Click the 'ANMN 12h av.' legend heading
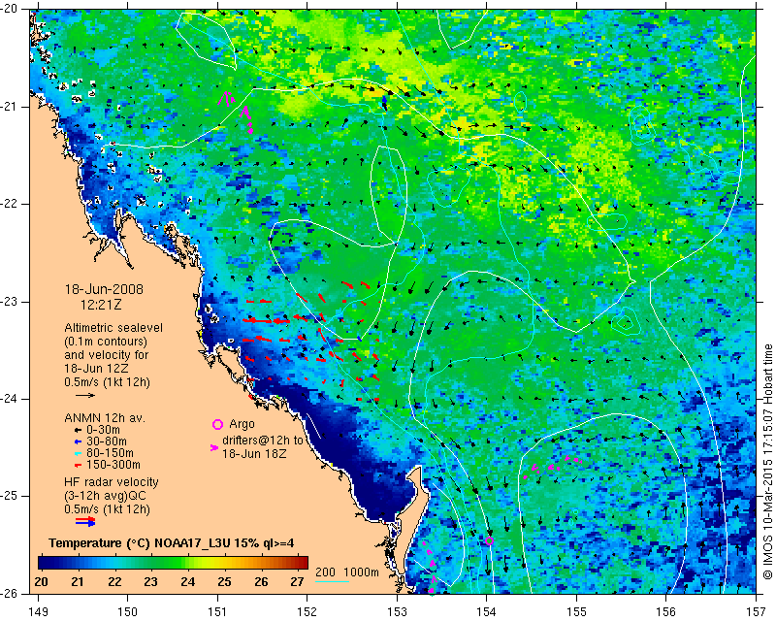Image resolution: width=776 pixels, height=621 pixels. 105,418
